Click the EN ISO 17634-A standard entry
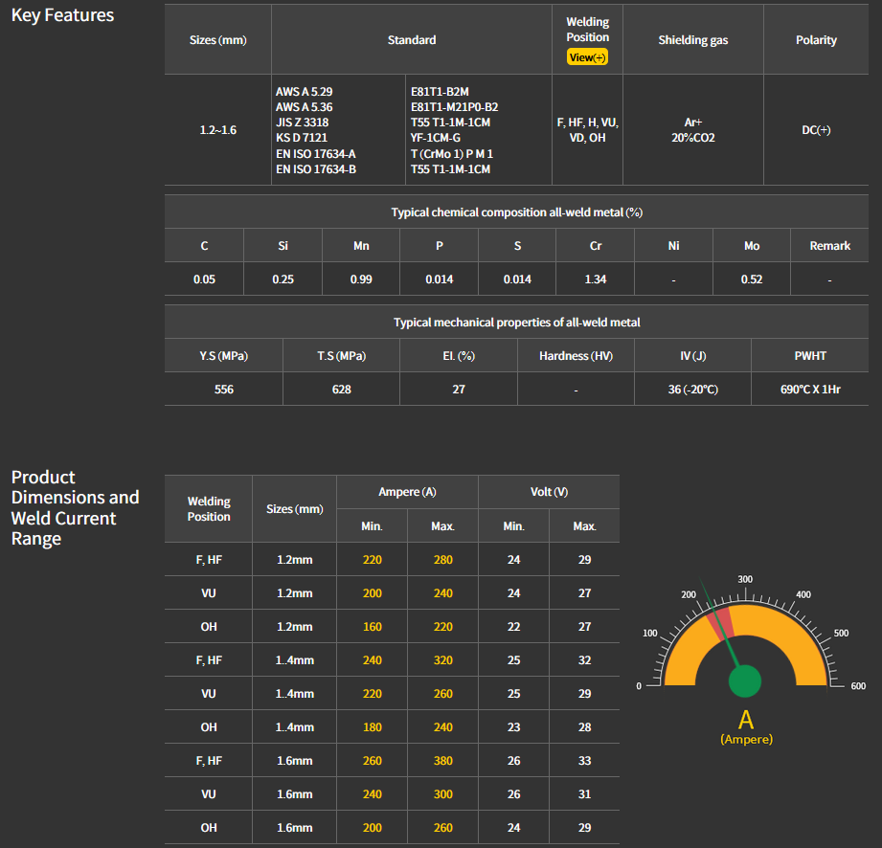The height and width of the screenshot is (848, 882). tap(315, 154)
